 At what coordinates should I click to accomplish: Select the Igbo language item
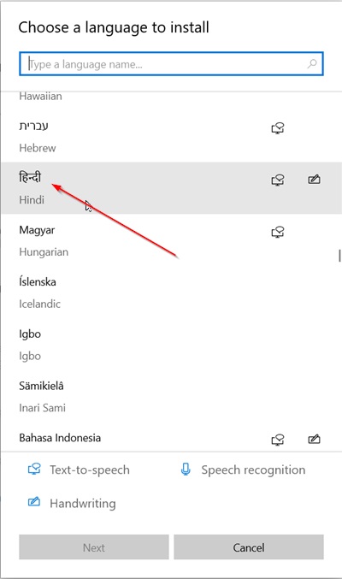(x=171, y=344)
